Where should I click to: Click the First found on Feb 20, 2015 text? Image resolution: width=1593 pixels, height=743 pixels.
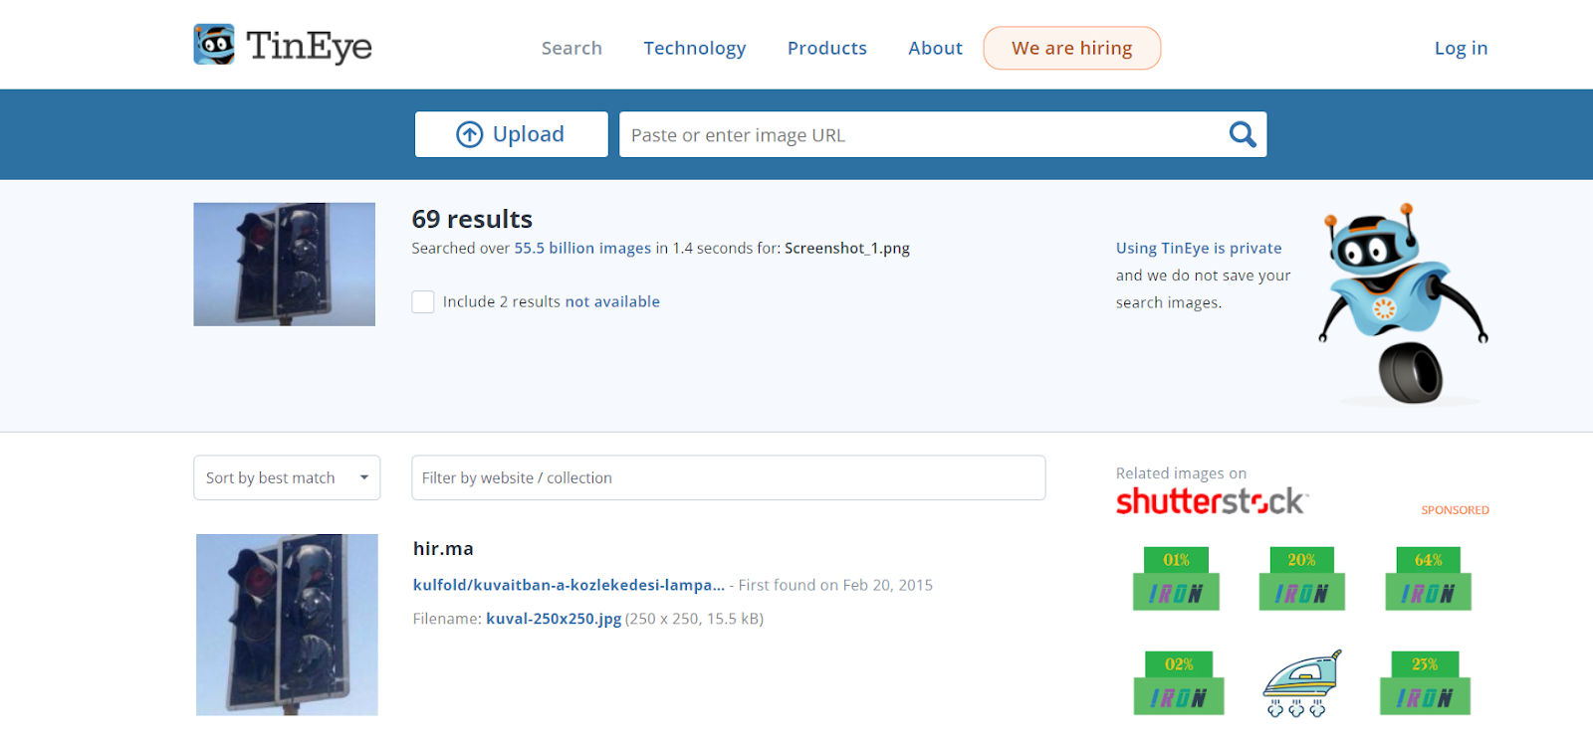pos(835,585)
